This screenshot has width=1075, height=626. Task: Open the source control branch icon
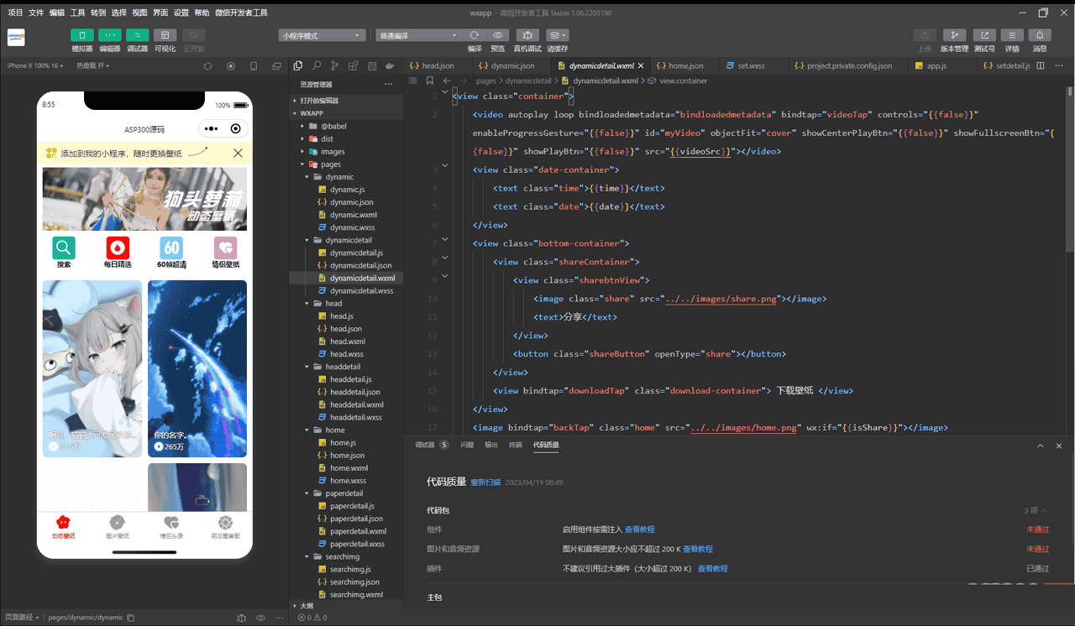coord(335,65)
